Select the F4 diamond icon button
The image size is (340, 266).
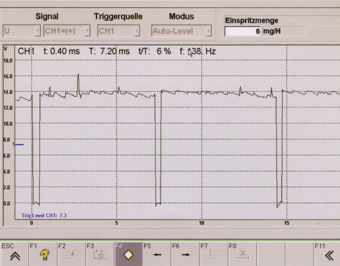(128, 255)
